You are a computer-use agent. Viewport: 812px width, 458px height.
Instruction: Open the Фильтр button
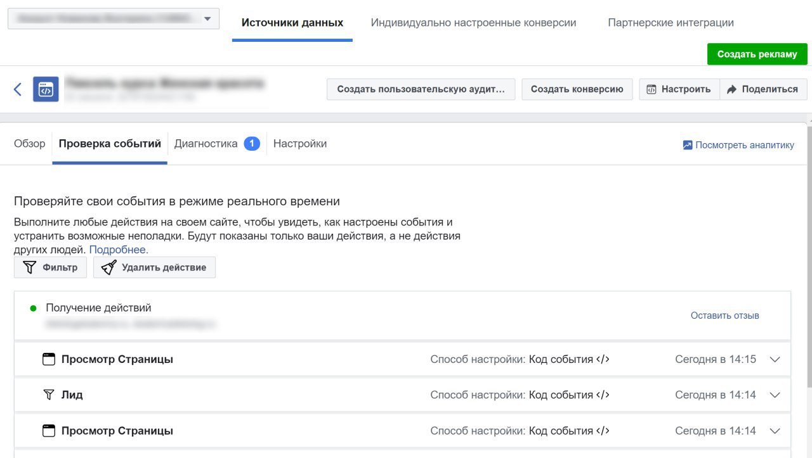(x=50, y=267)
